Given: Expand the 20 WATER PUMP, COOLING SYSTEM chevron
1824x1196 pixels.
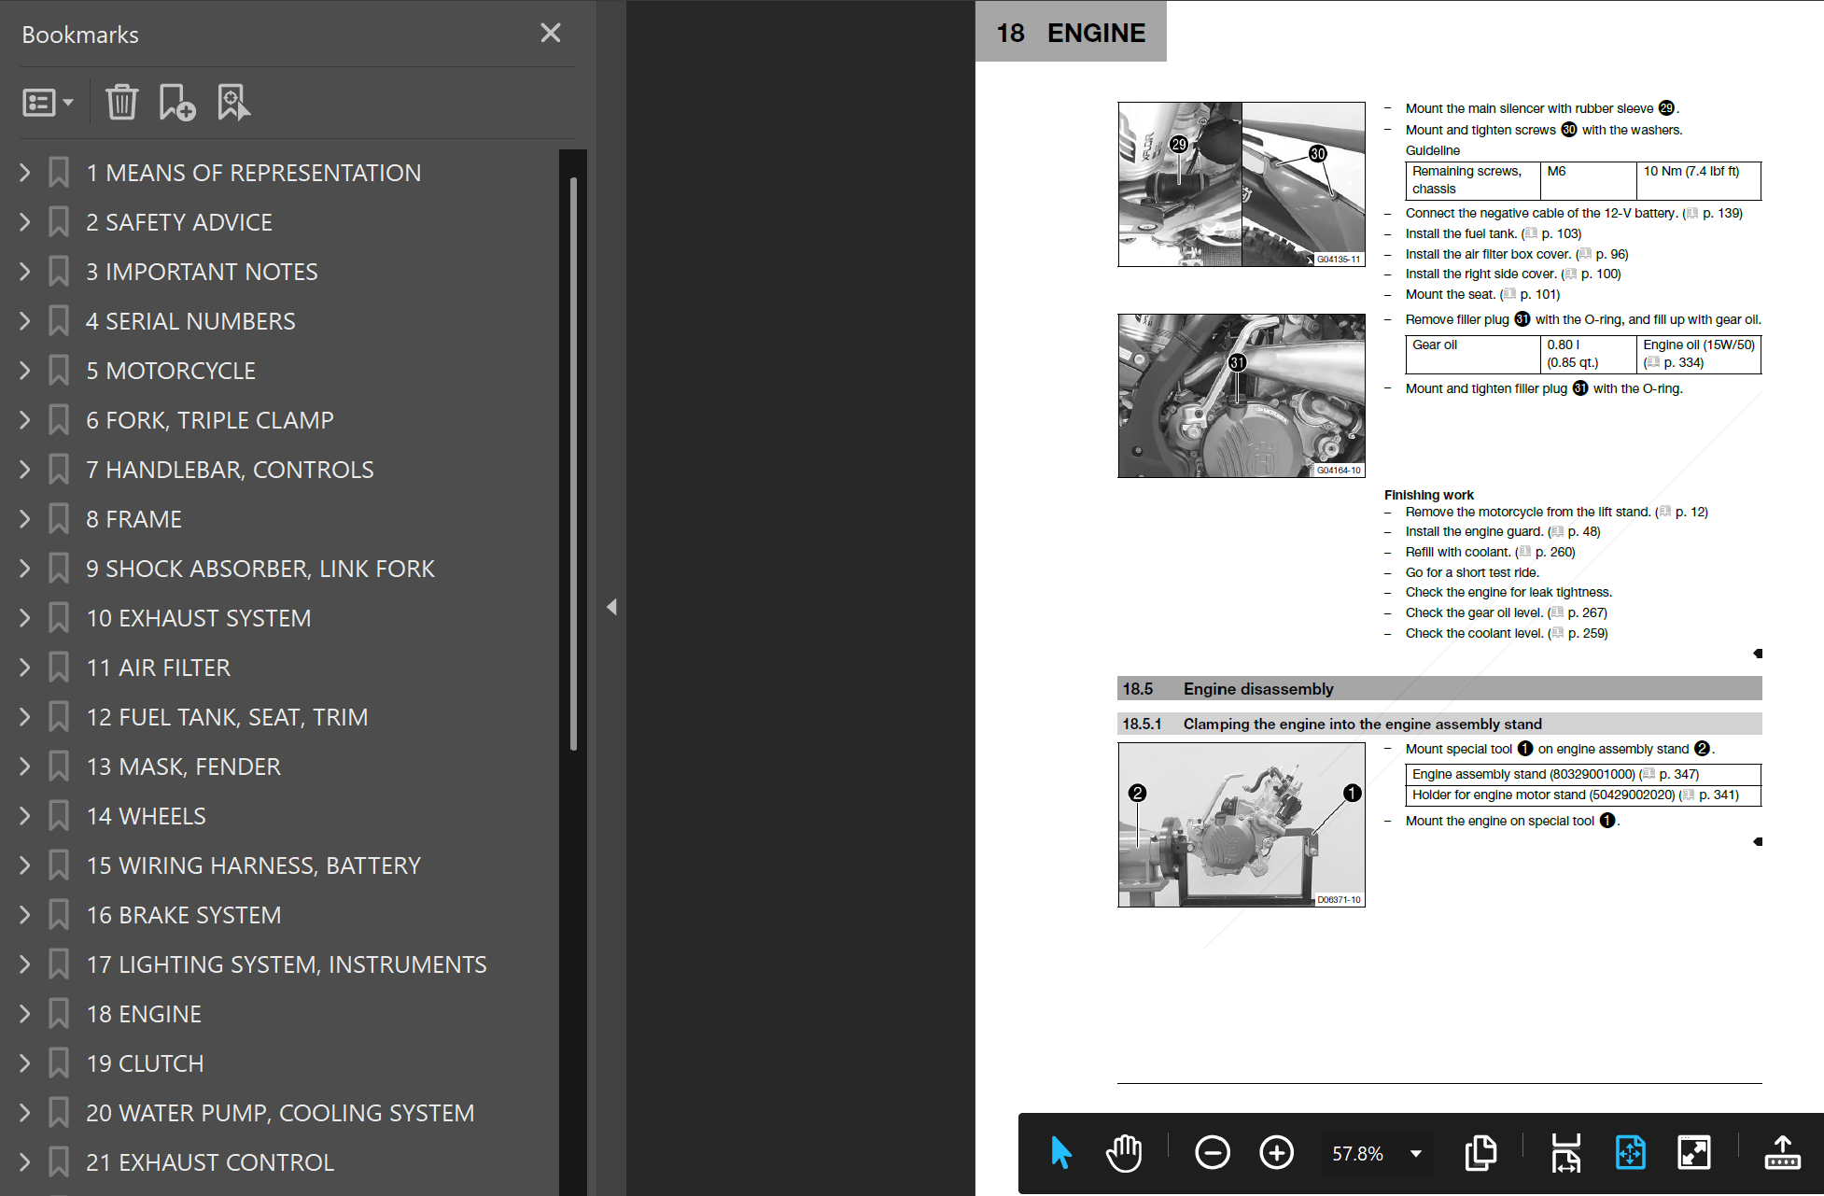Looking at the screenshot, I should pyautogui.click(x=25, y=1113).
